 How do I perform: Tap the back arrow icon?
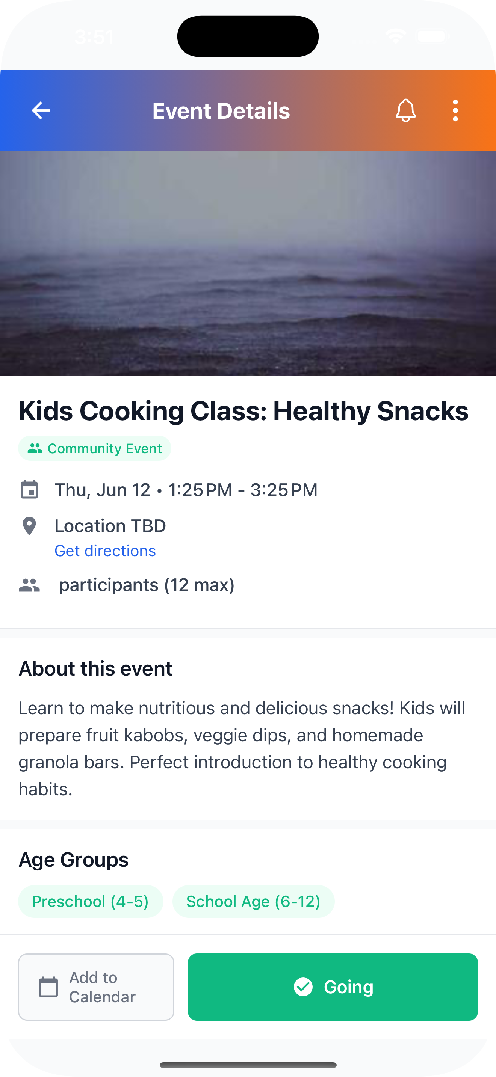coord(41,110)
